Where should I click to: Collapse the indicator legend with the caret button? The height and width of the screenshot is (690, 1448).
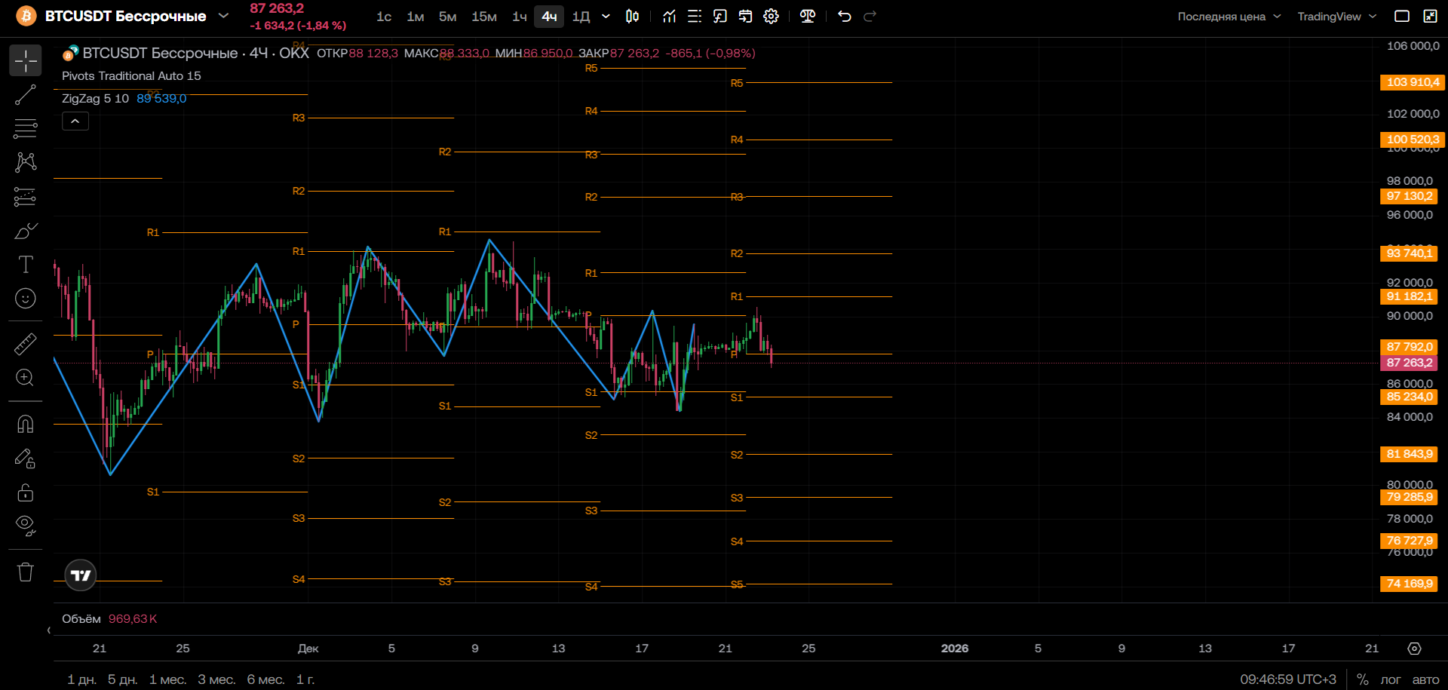75,121
